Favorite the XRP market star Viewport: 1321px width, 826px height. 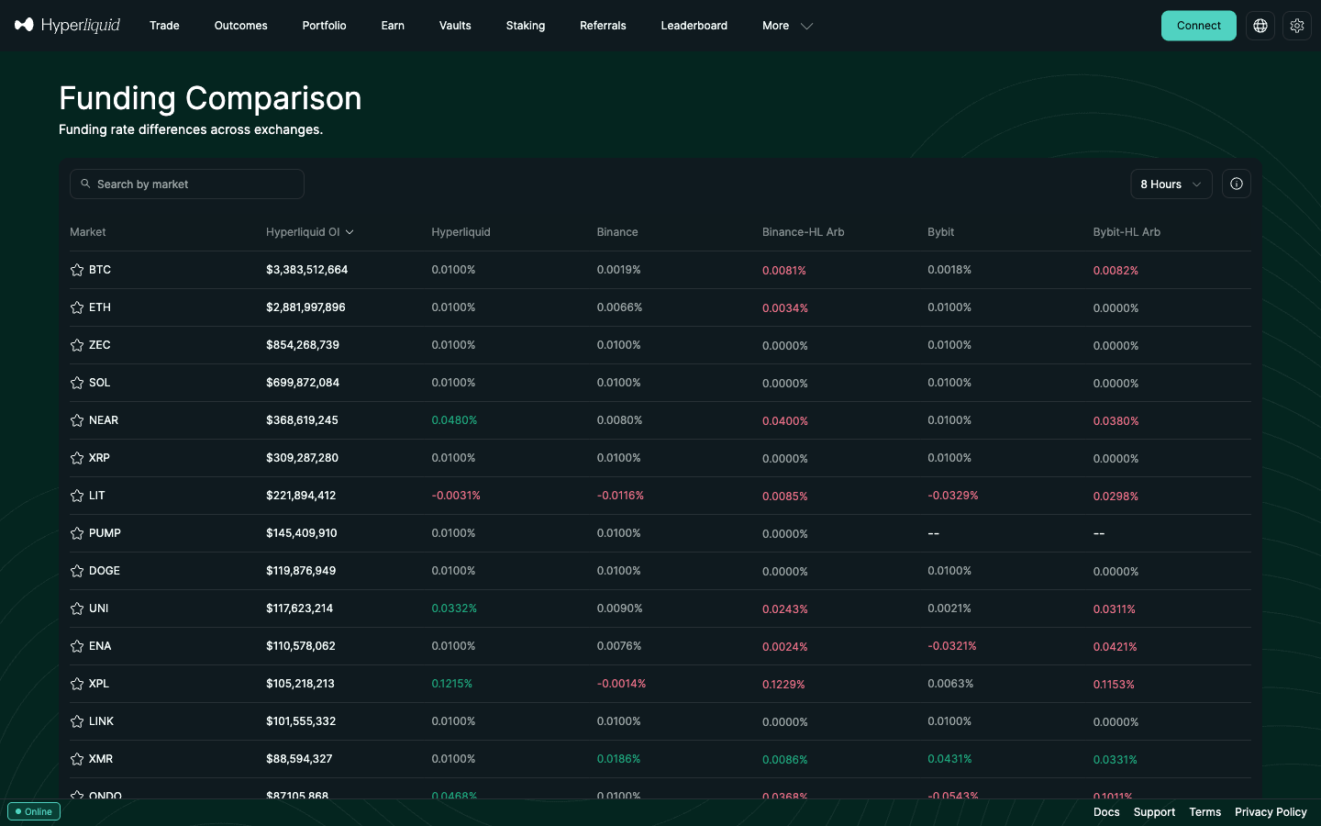[77, 458]
